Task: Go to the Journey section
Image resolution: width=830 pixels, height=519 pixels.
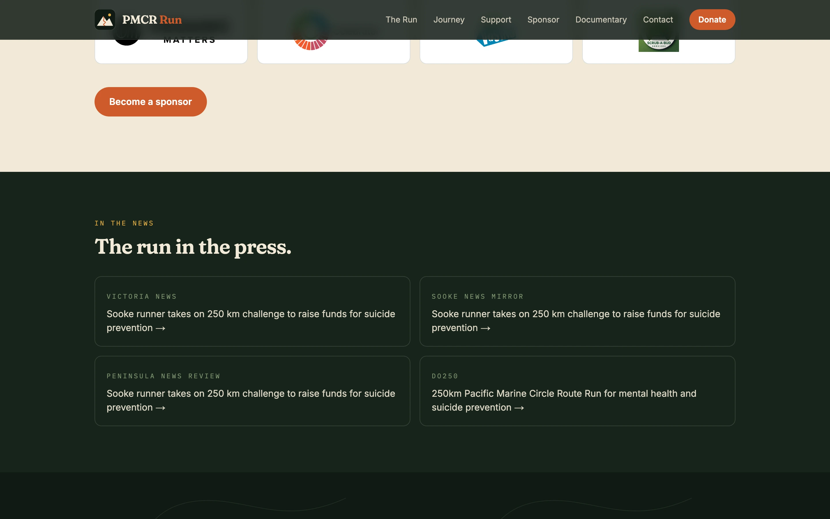Action: 449,20
